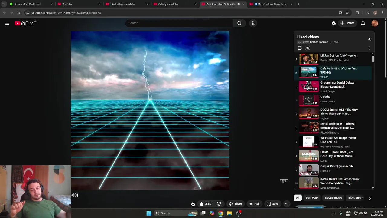Open File Explorer from taskbar
This screenshot has height=218, width=387.
[x=229, y=213]
